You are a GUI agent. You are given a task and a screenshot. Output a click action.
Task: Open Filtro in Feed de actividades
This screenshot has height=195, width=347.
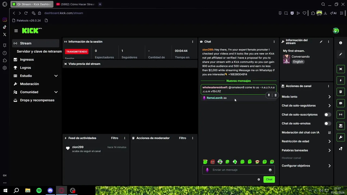[115, 138]
